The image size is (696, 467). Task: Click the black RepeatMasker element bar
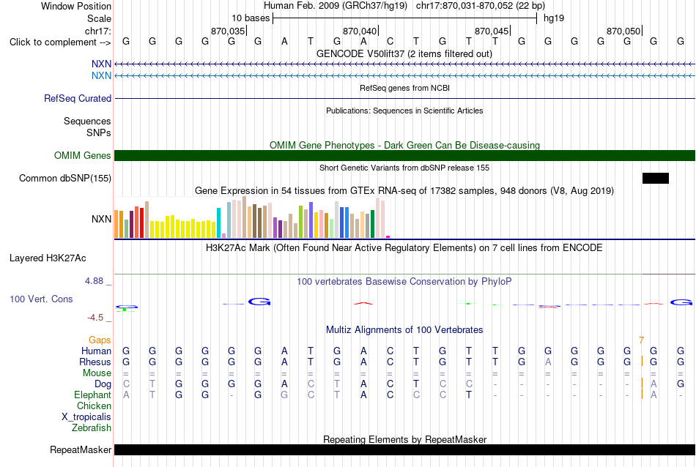click(x=404, y=449)
